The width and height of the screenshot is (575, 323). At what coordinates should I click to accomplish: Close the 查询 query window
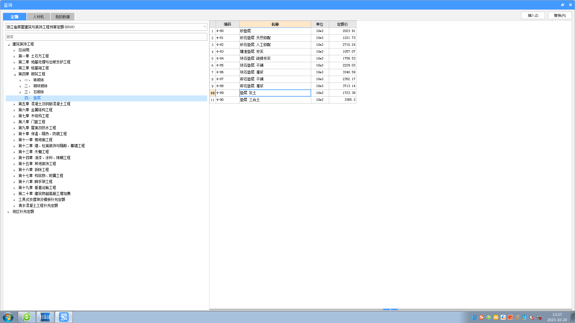(x=570, y=5)
